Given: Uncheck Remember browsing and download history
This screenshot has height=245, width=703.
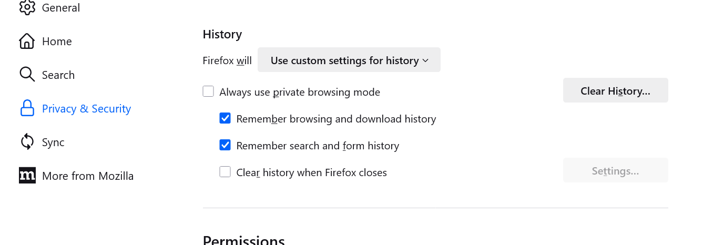Looking at the screenshot, I should 225,119.
